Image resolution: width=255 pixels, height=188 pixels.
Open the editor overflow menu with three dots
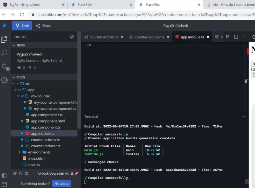[244, 37]
